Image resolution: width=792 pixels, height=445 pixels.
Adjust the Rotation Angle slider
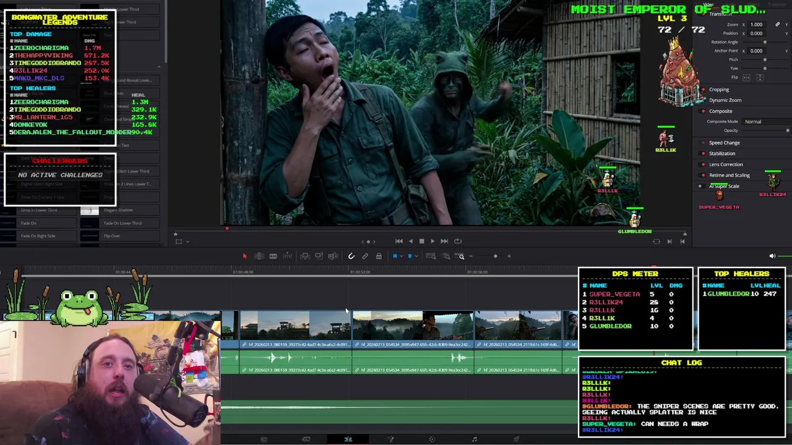765,42
